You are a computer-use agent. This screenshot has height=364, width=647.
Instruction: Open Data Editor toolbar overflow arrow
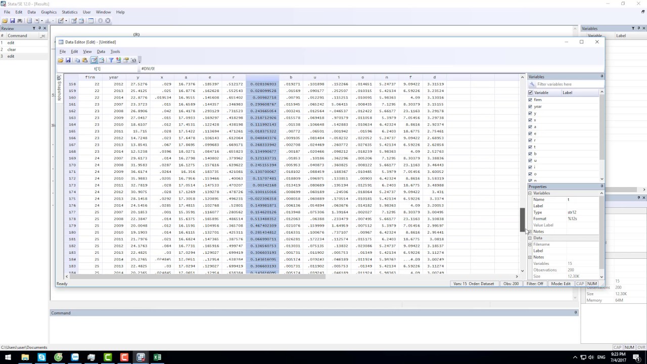click(x=140, y=61)
